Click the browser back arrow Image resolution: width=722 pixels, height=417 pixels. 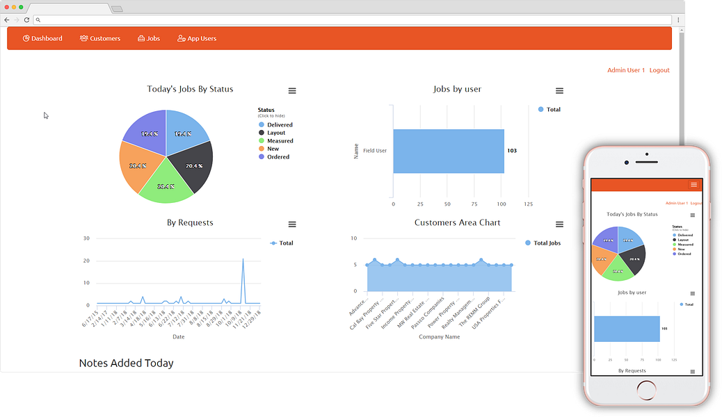(x=7, y=19)
